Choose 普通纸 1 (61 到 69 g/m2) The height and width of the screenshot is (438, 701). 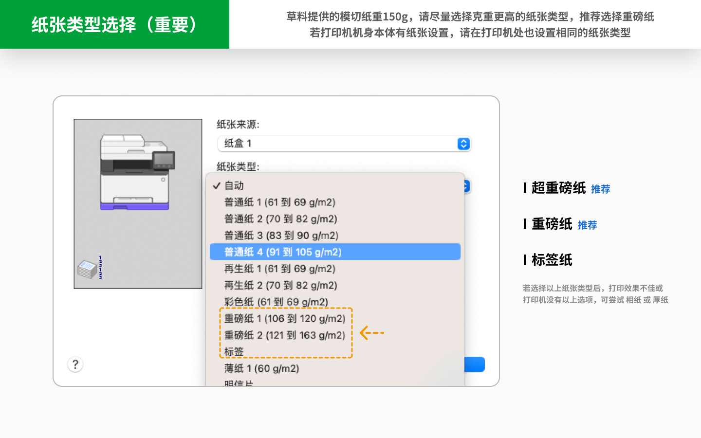(279, 202)
